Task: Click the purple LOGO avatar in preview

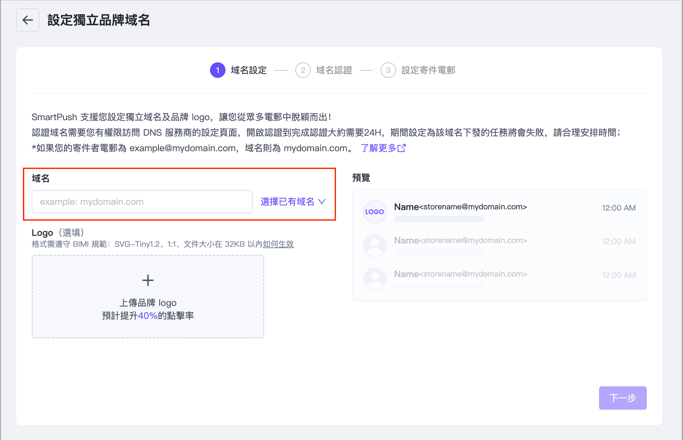Action: coord(374,212)
